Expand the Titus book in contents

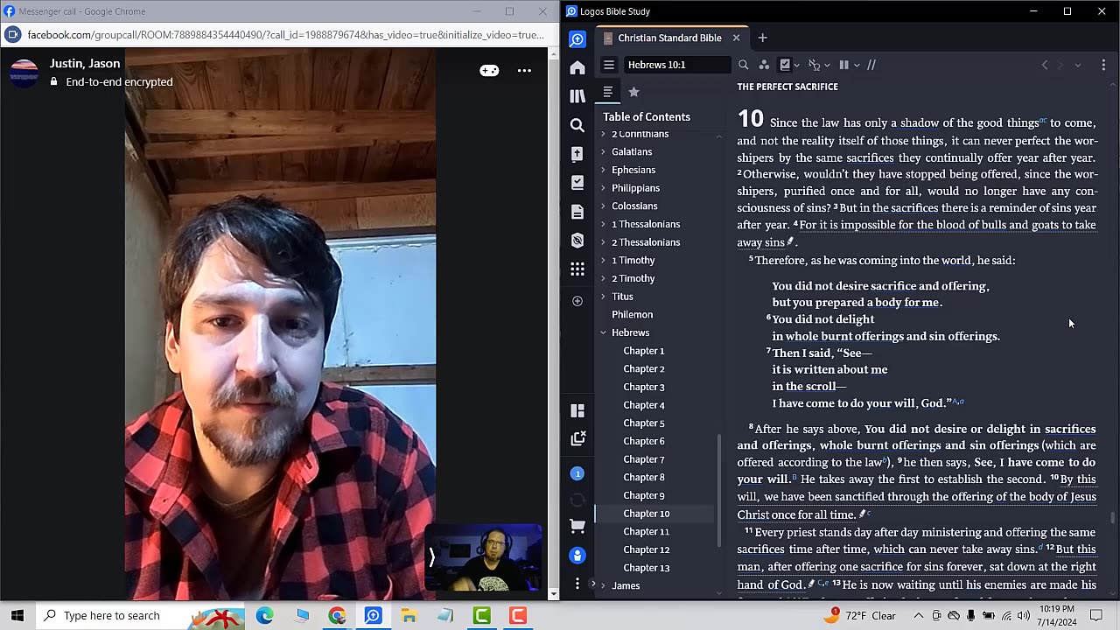coord(603,297)
